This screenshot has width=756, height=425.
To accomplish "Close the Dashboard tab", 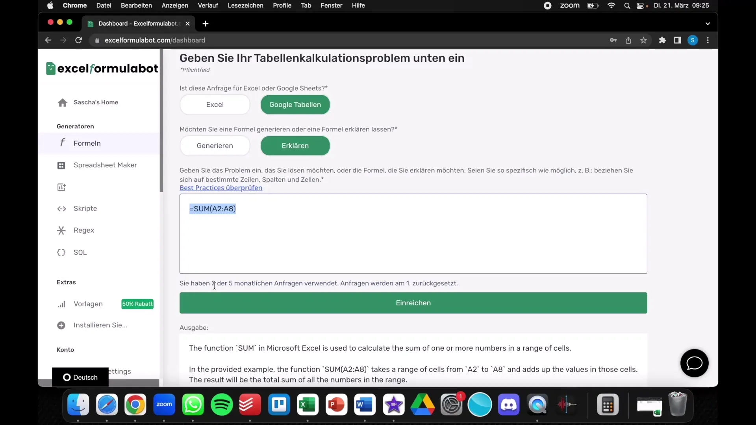I will coord(187,24).
